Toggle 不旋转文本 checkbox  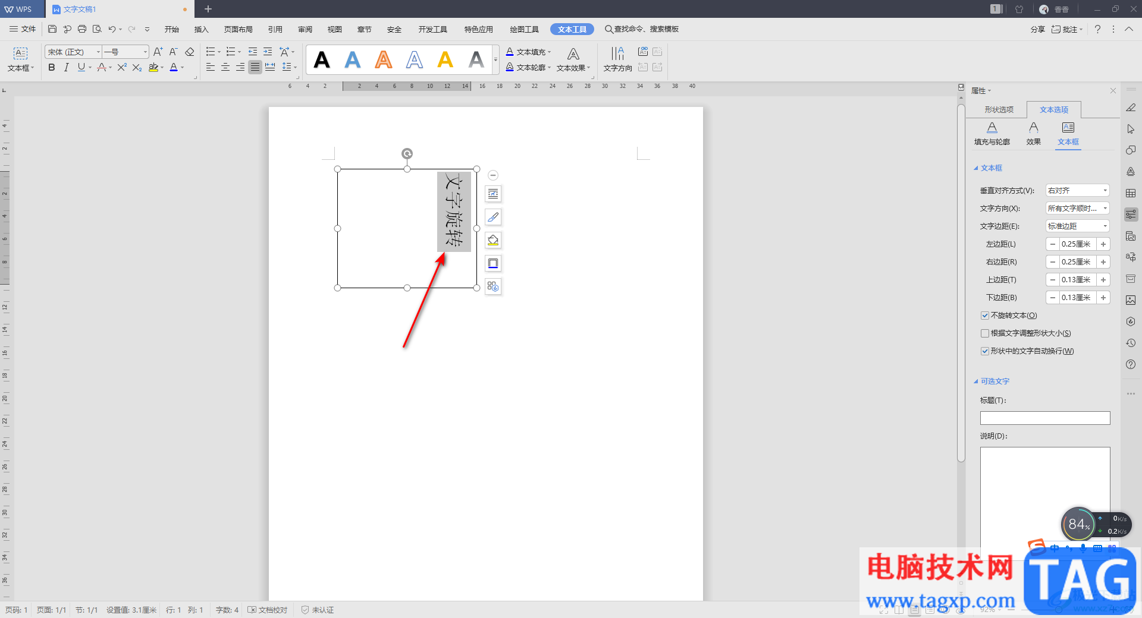click(985, 316)
